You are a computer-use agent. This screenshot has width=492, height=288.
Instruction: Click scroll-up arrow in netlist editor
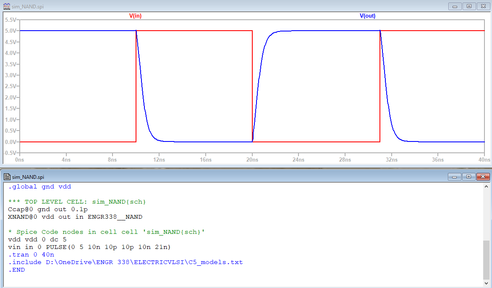pyautogui.click(x=486, y=186)
